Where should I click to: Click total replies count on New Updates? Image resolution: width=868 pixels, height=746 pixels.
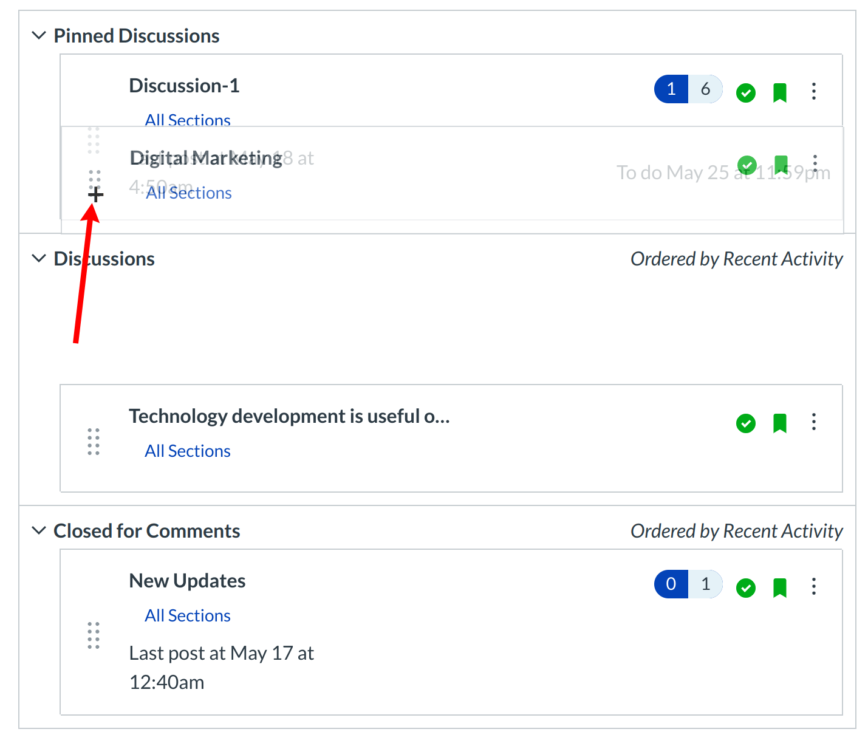point(705,584)
